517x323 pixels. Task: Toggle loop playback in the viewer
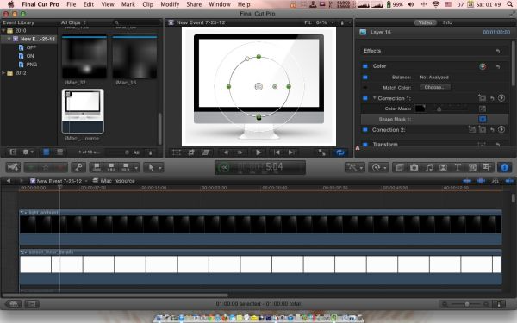[x=340, y=152]
